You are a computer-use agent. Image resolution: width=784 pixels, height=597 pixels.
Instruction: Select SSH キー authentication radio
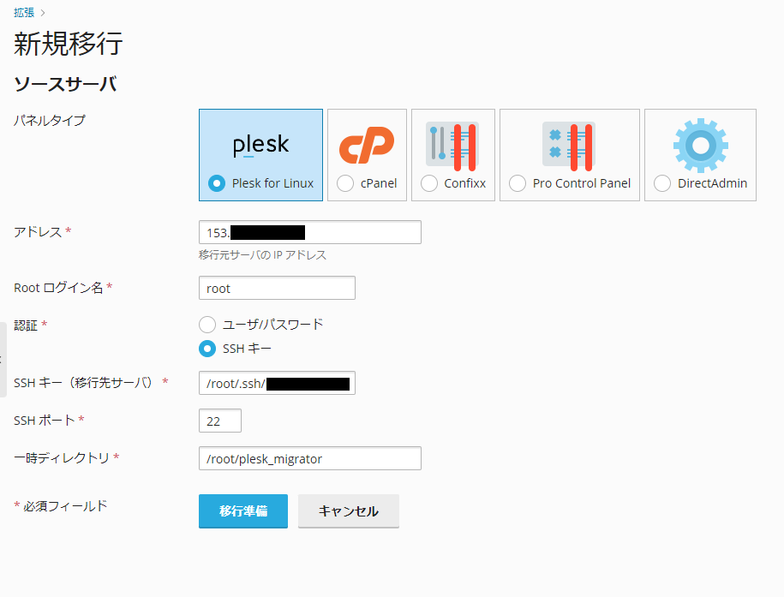207,349
